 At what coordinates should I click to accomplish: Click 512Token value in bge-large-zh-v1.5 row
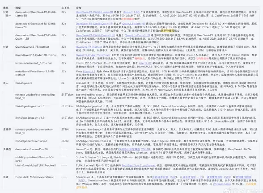(67, 106)
